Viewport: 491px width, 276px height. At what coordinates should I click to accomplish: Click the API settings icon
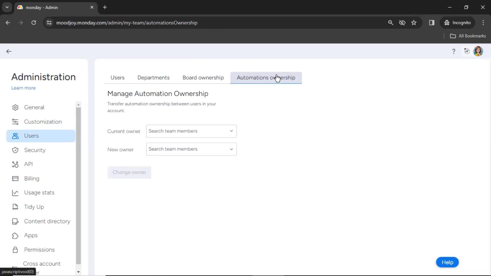pos(15,164)
